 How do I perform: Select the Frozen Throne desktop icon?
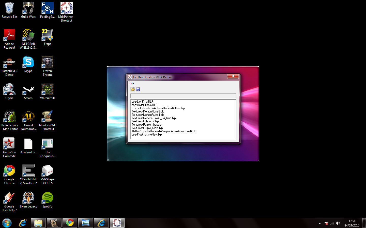tap(48, 66)
